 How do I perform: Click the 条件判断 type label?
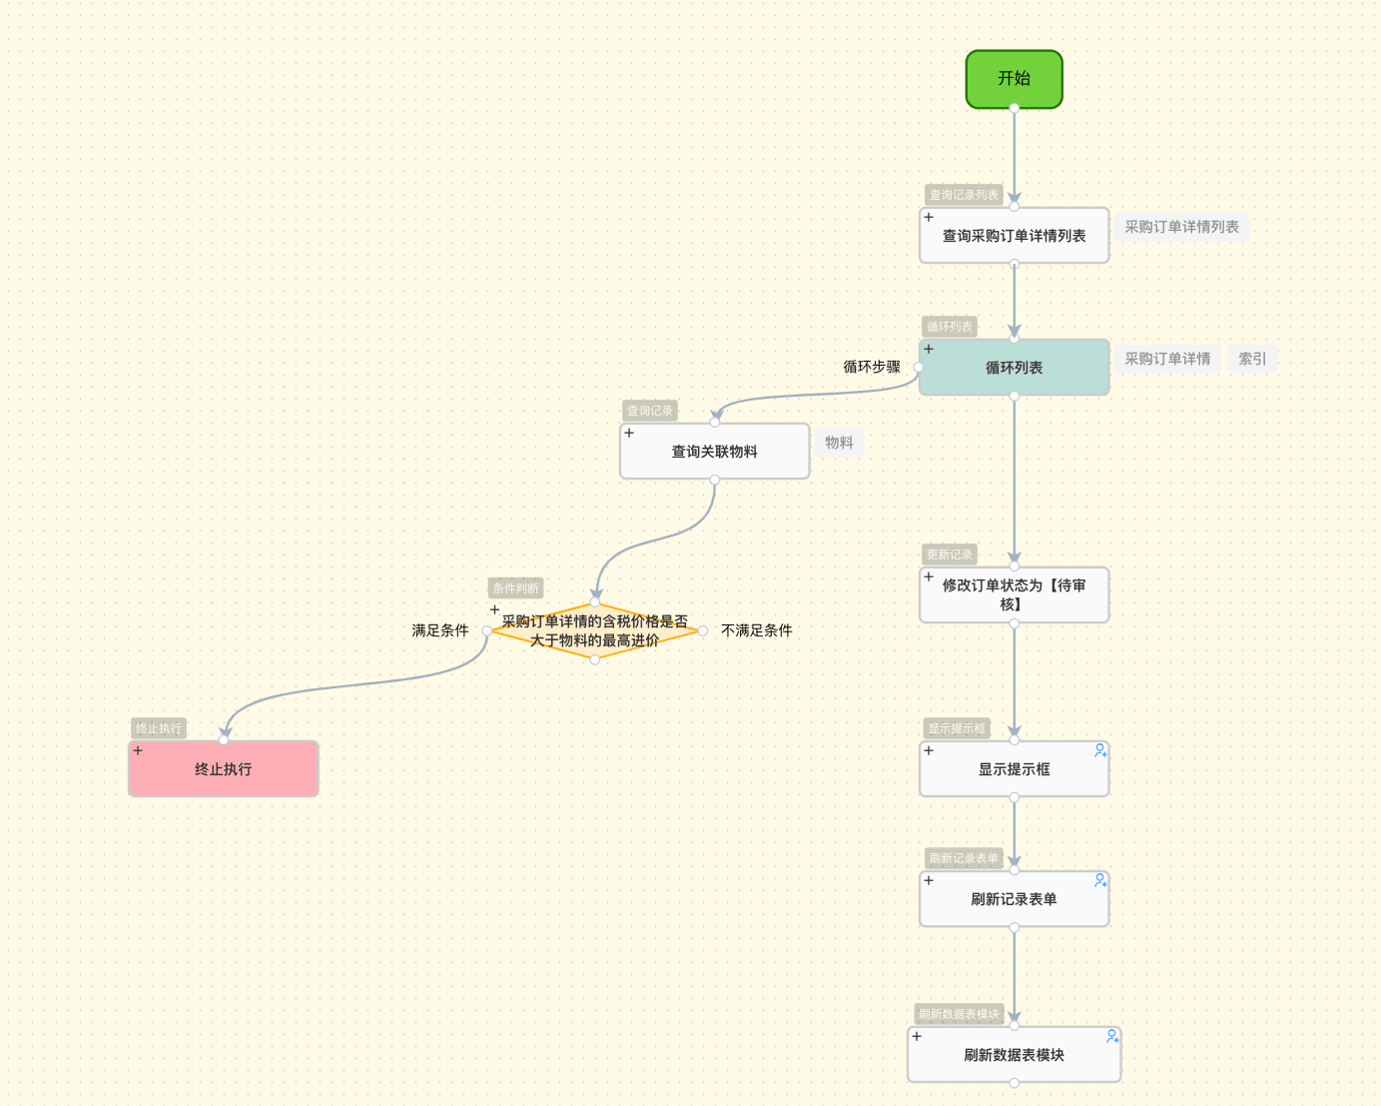coord(515,588)
